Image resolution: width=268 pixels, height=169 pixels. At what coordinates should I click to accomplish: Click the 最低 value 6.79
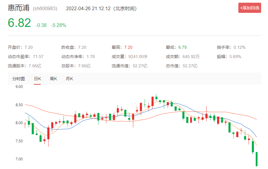point(182,47)
